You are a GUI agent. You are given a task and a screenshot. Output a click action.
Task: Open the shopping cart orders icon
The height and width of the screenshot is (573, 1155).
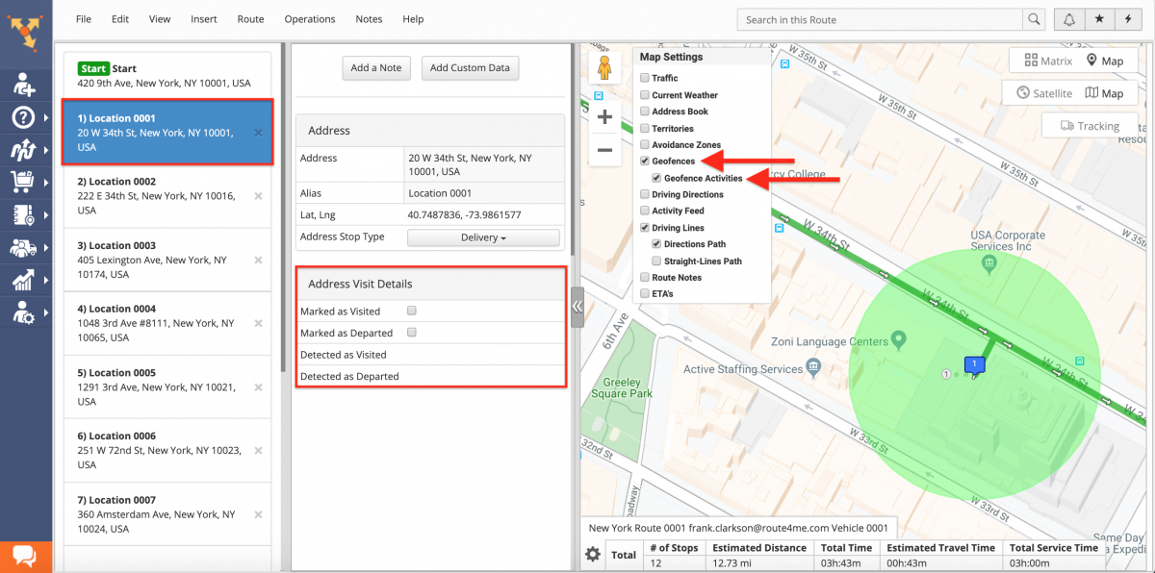click(x=23, y=182)
